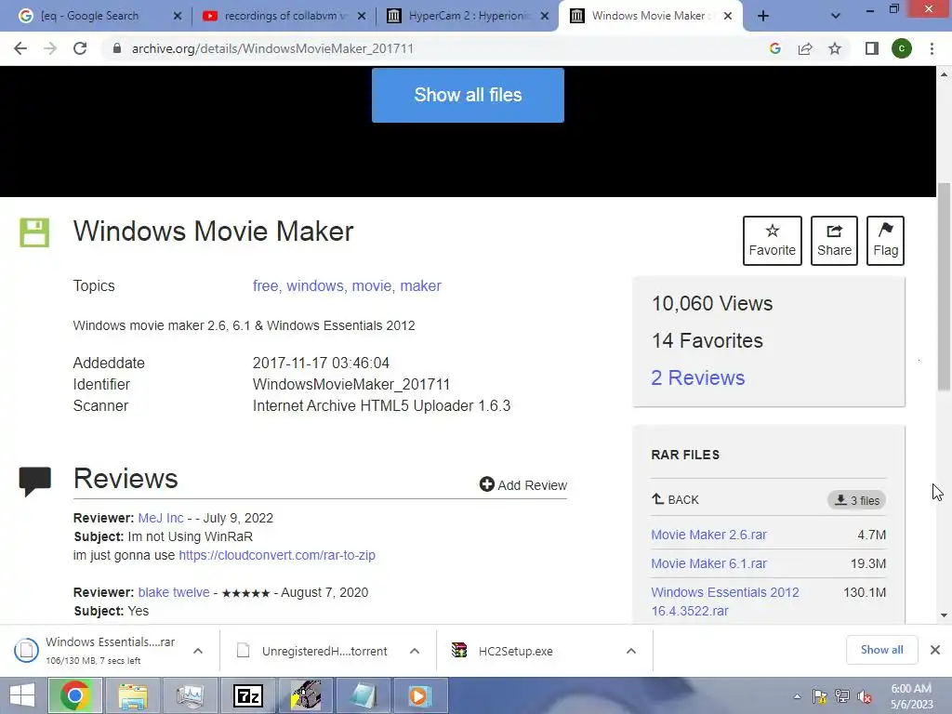Click the browser forward arrow
The height and width of the screenshot is (714, 952).
50,48
